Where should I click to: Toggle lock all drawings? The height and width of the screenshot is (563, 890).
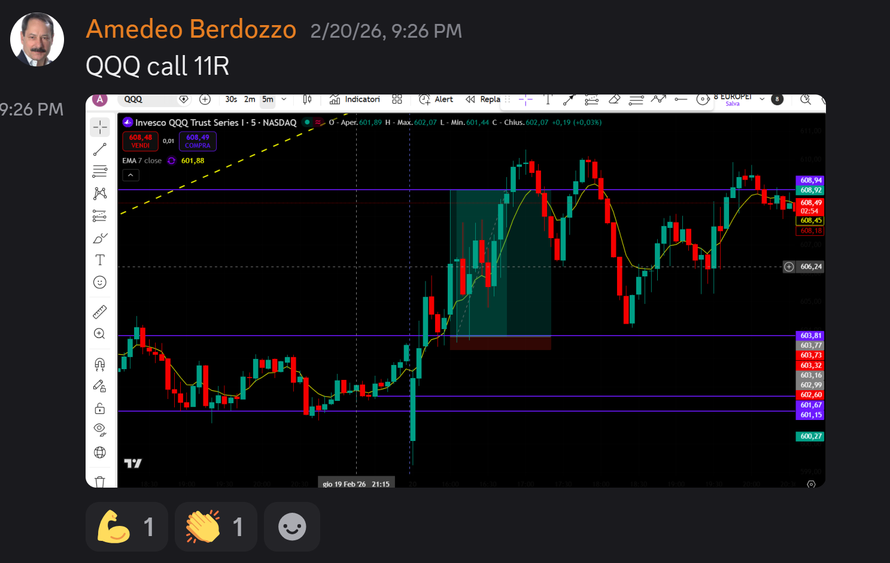point(100,409)
